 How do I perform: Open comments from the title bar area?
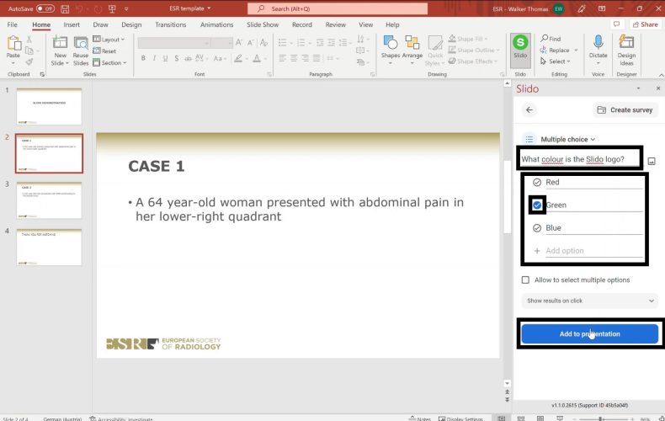pos(617,24)
